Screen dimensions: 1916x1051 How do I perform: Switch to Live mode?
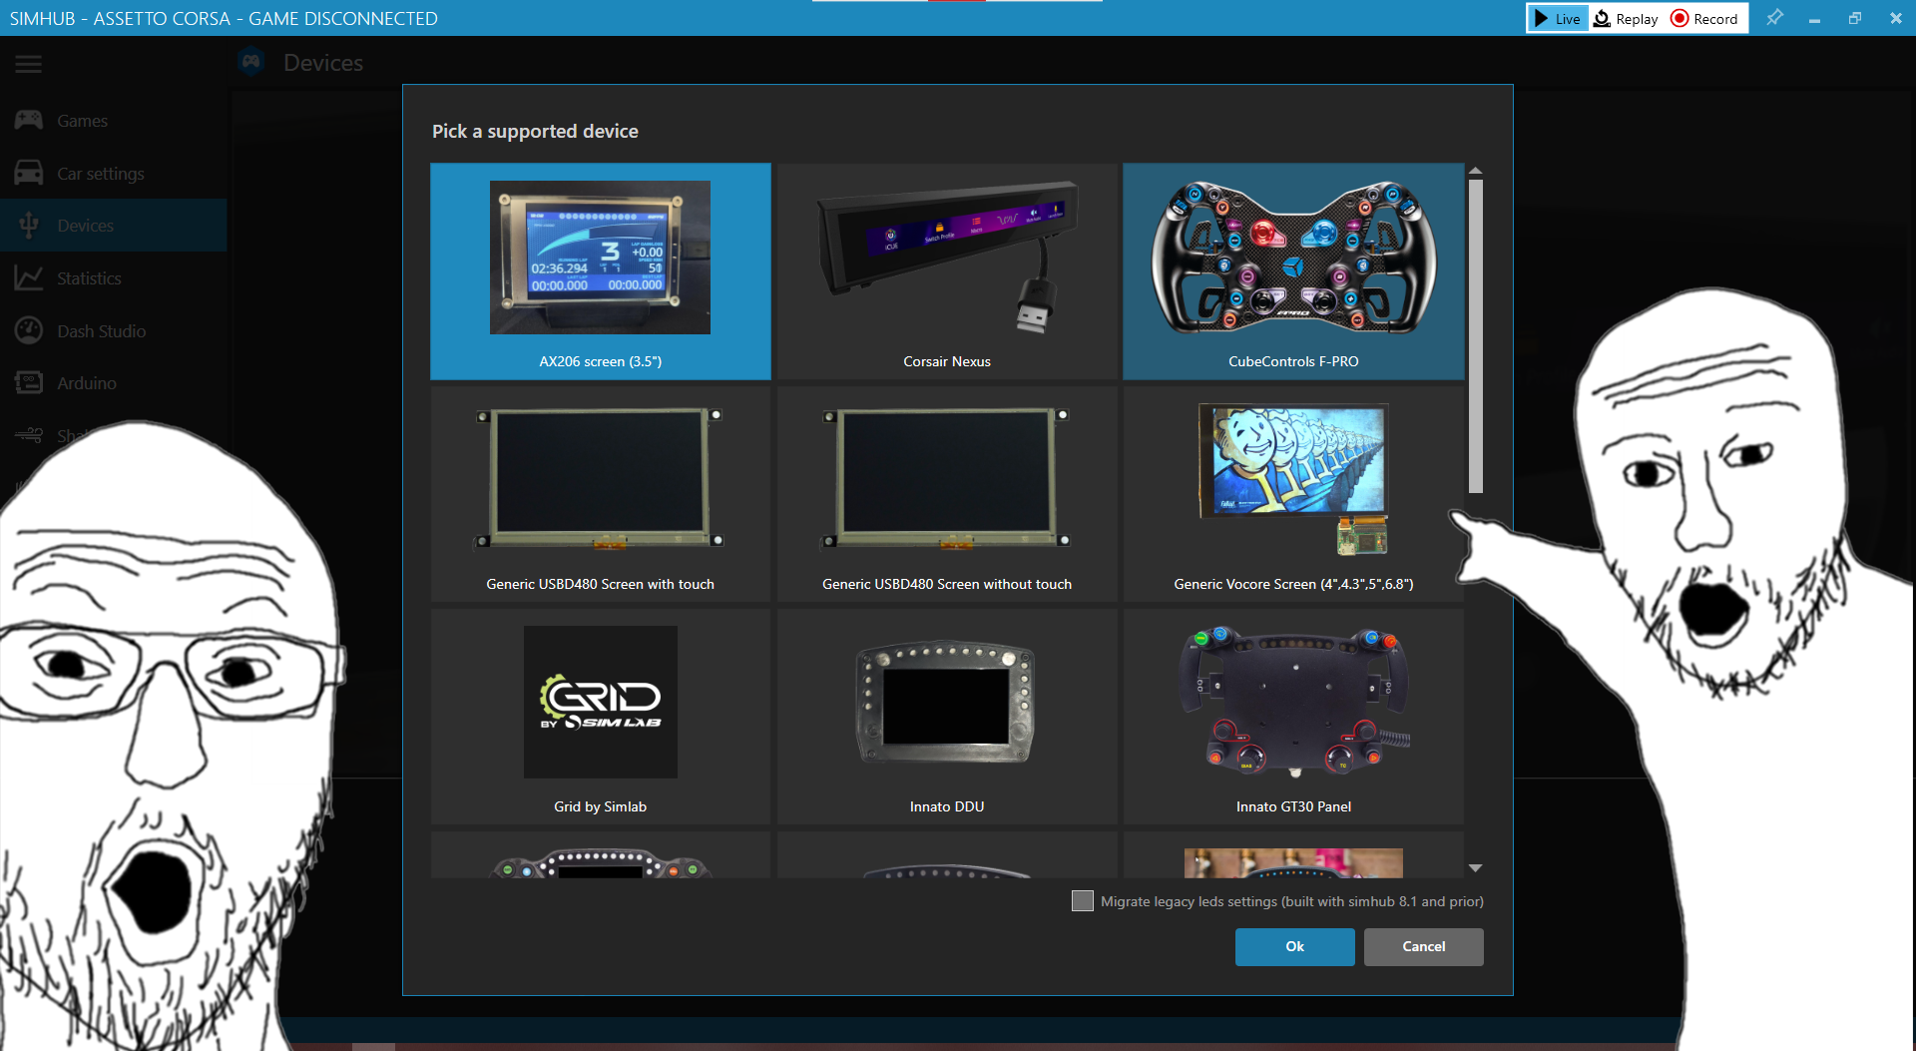tap(1558, 19)
